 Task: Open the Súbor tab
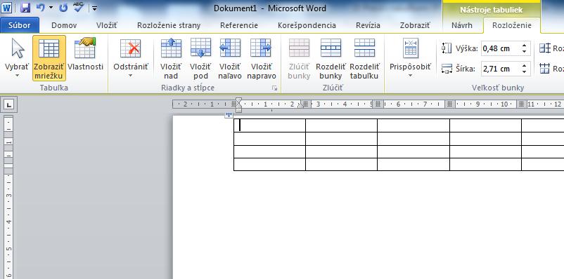[x=20, y=25]
